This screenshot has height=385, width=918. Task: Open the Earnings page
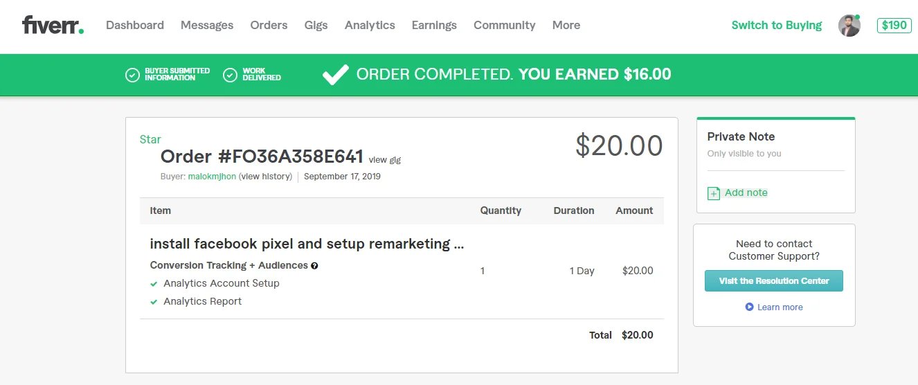(434, 25)
